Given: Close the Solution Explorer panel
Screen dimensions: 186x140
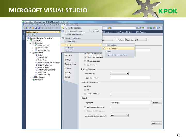Looking at the screenshot, I should coord(60,32).
